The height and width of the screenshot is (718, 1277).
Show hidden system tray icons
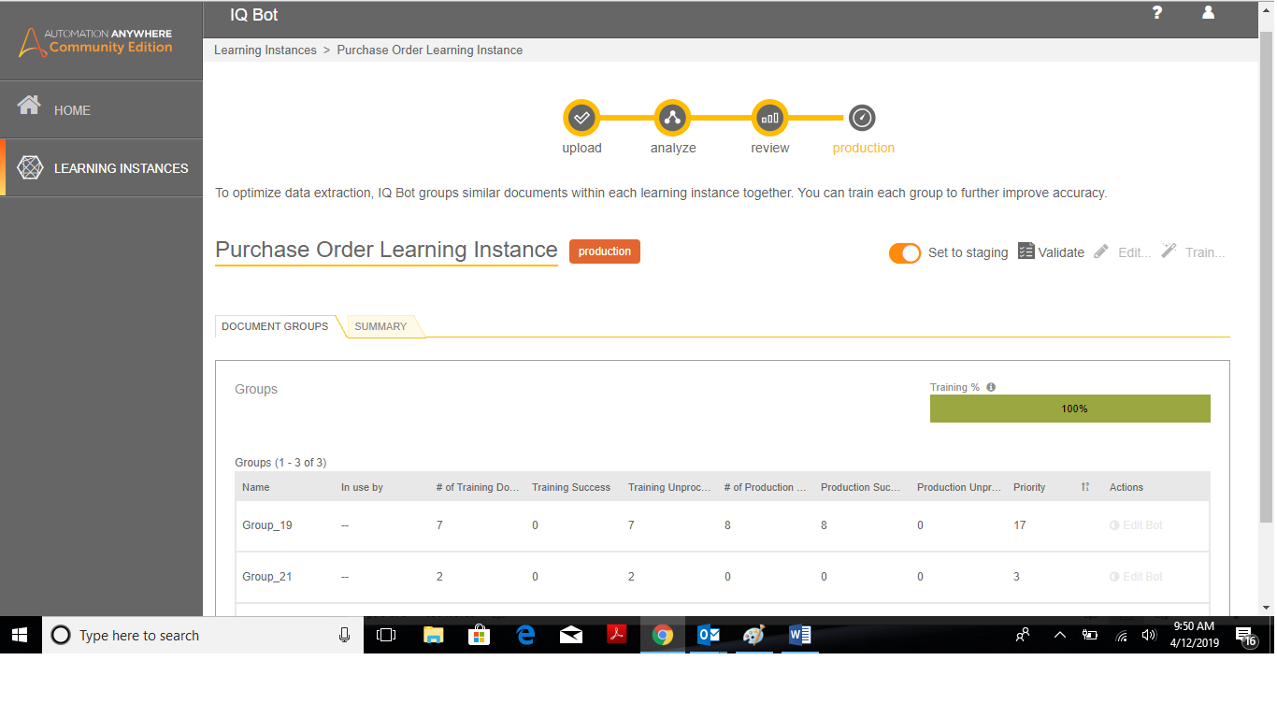point(1059,636)
